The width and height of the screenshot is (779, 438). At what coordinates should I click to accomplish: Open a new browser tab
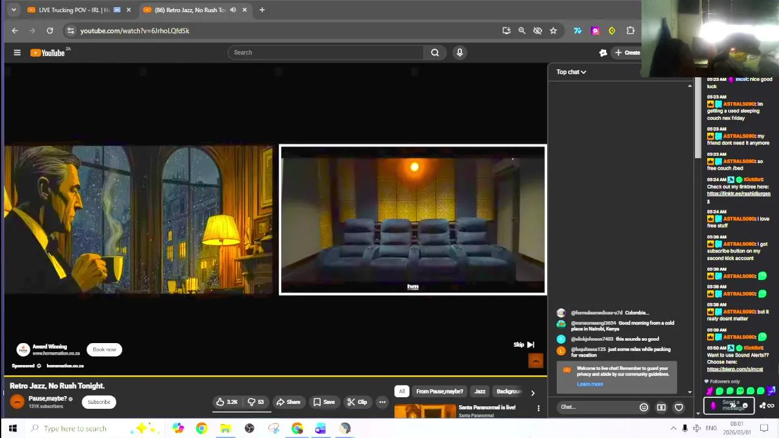coord(262,10)
